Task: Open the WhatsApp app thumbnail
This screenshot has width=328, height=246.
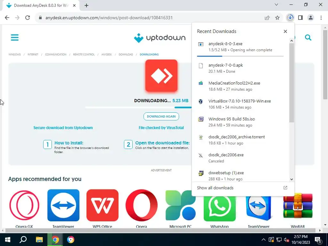Action: click(x=220, y=207)
